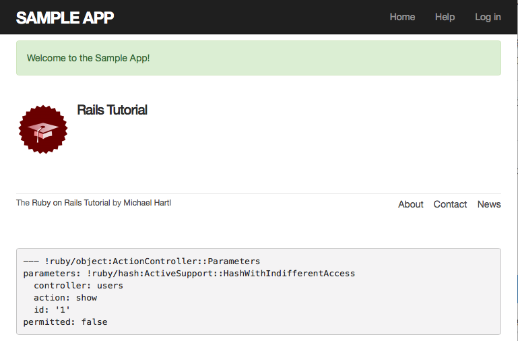
Task: Click the ActionController::Parameters debug line
Action: pos(141,261)
